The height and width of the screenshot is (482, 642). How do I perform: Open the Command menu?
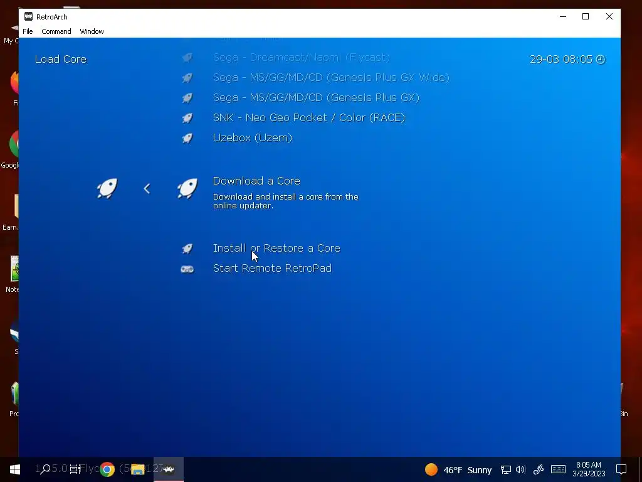pos(56,31)
